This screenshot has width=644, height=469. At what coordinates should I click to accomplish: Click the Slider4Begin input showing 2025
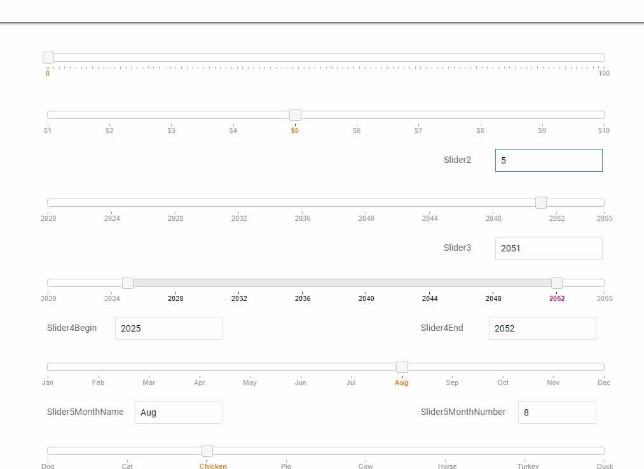point(168,328)
